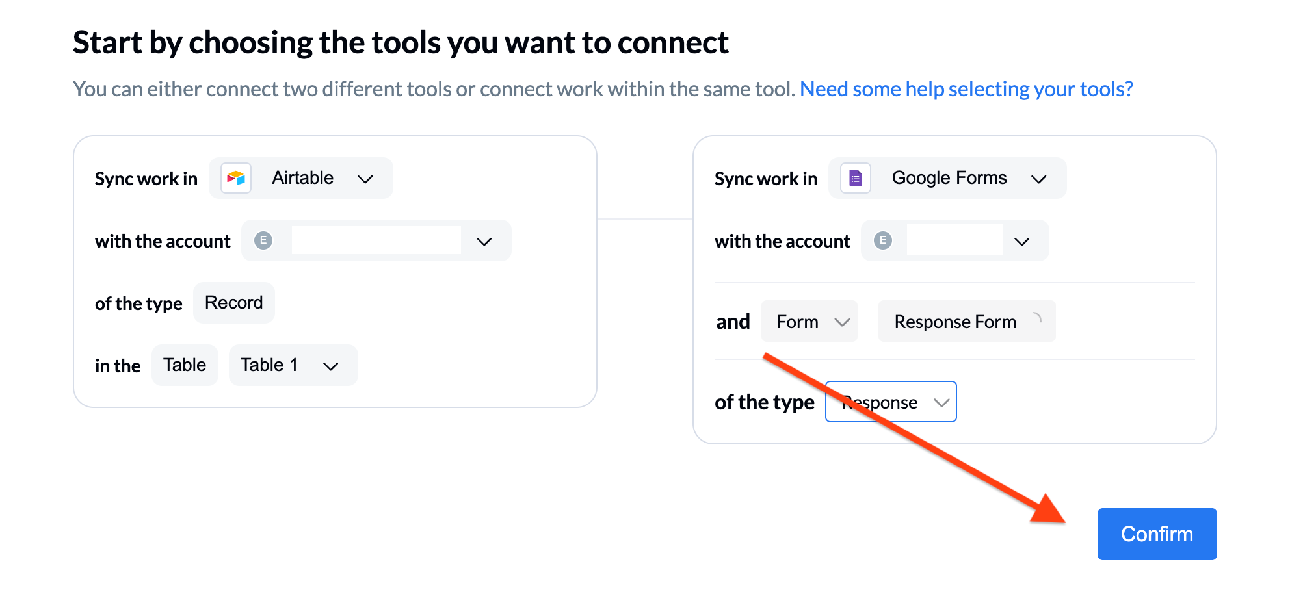Open the Airtable account selector
Viewport: 1303px width, 603px height.
484,241
